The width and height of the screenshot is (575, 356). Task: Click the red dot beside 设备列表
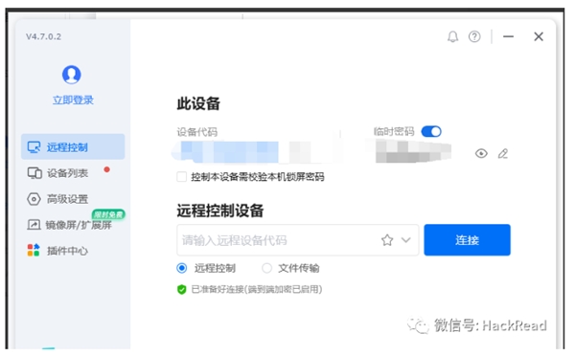[x=106, y=169]
